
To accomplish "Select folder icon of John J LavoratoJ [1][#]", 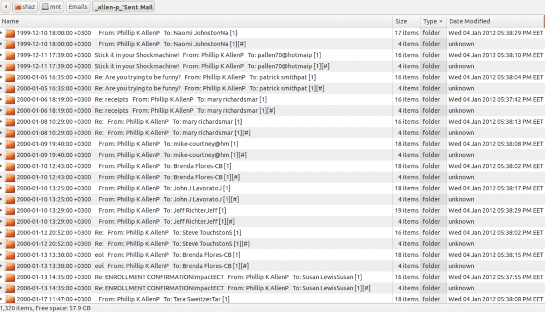I will 10,199.
